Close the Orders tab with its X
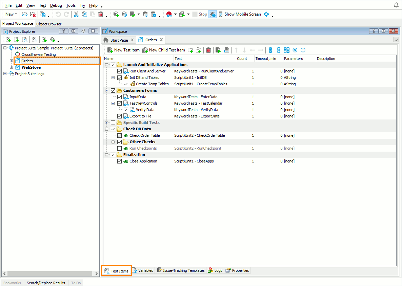402x286 pixels. coord(161,40)
